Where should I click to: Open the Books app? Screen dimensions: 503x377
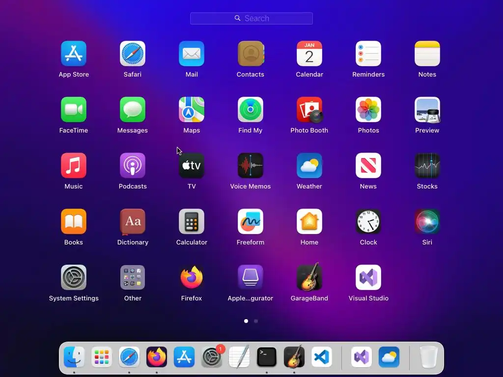tap(74, 221)
